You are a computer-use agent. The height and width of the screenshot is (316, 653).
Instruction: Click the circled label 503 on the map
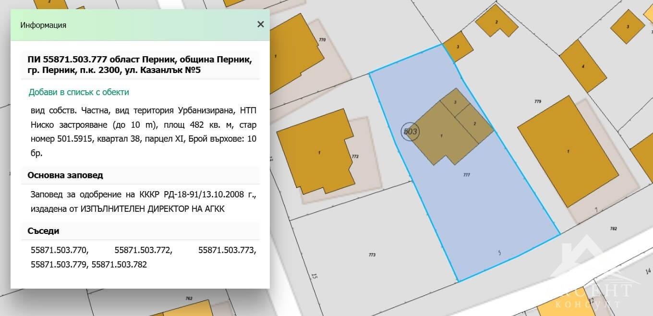[411, 131]
